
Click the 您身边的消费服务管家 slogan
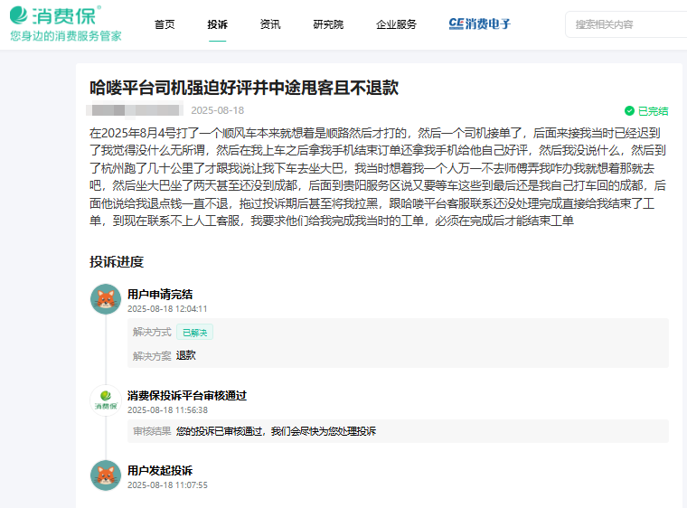66,36
